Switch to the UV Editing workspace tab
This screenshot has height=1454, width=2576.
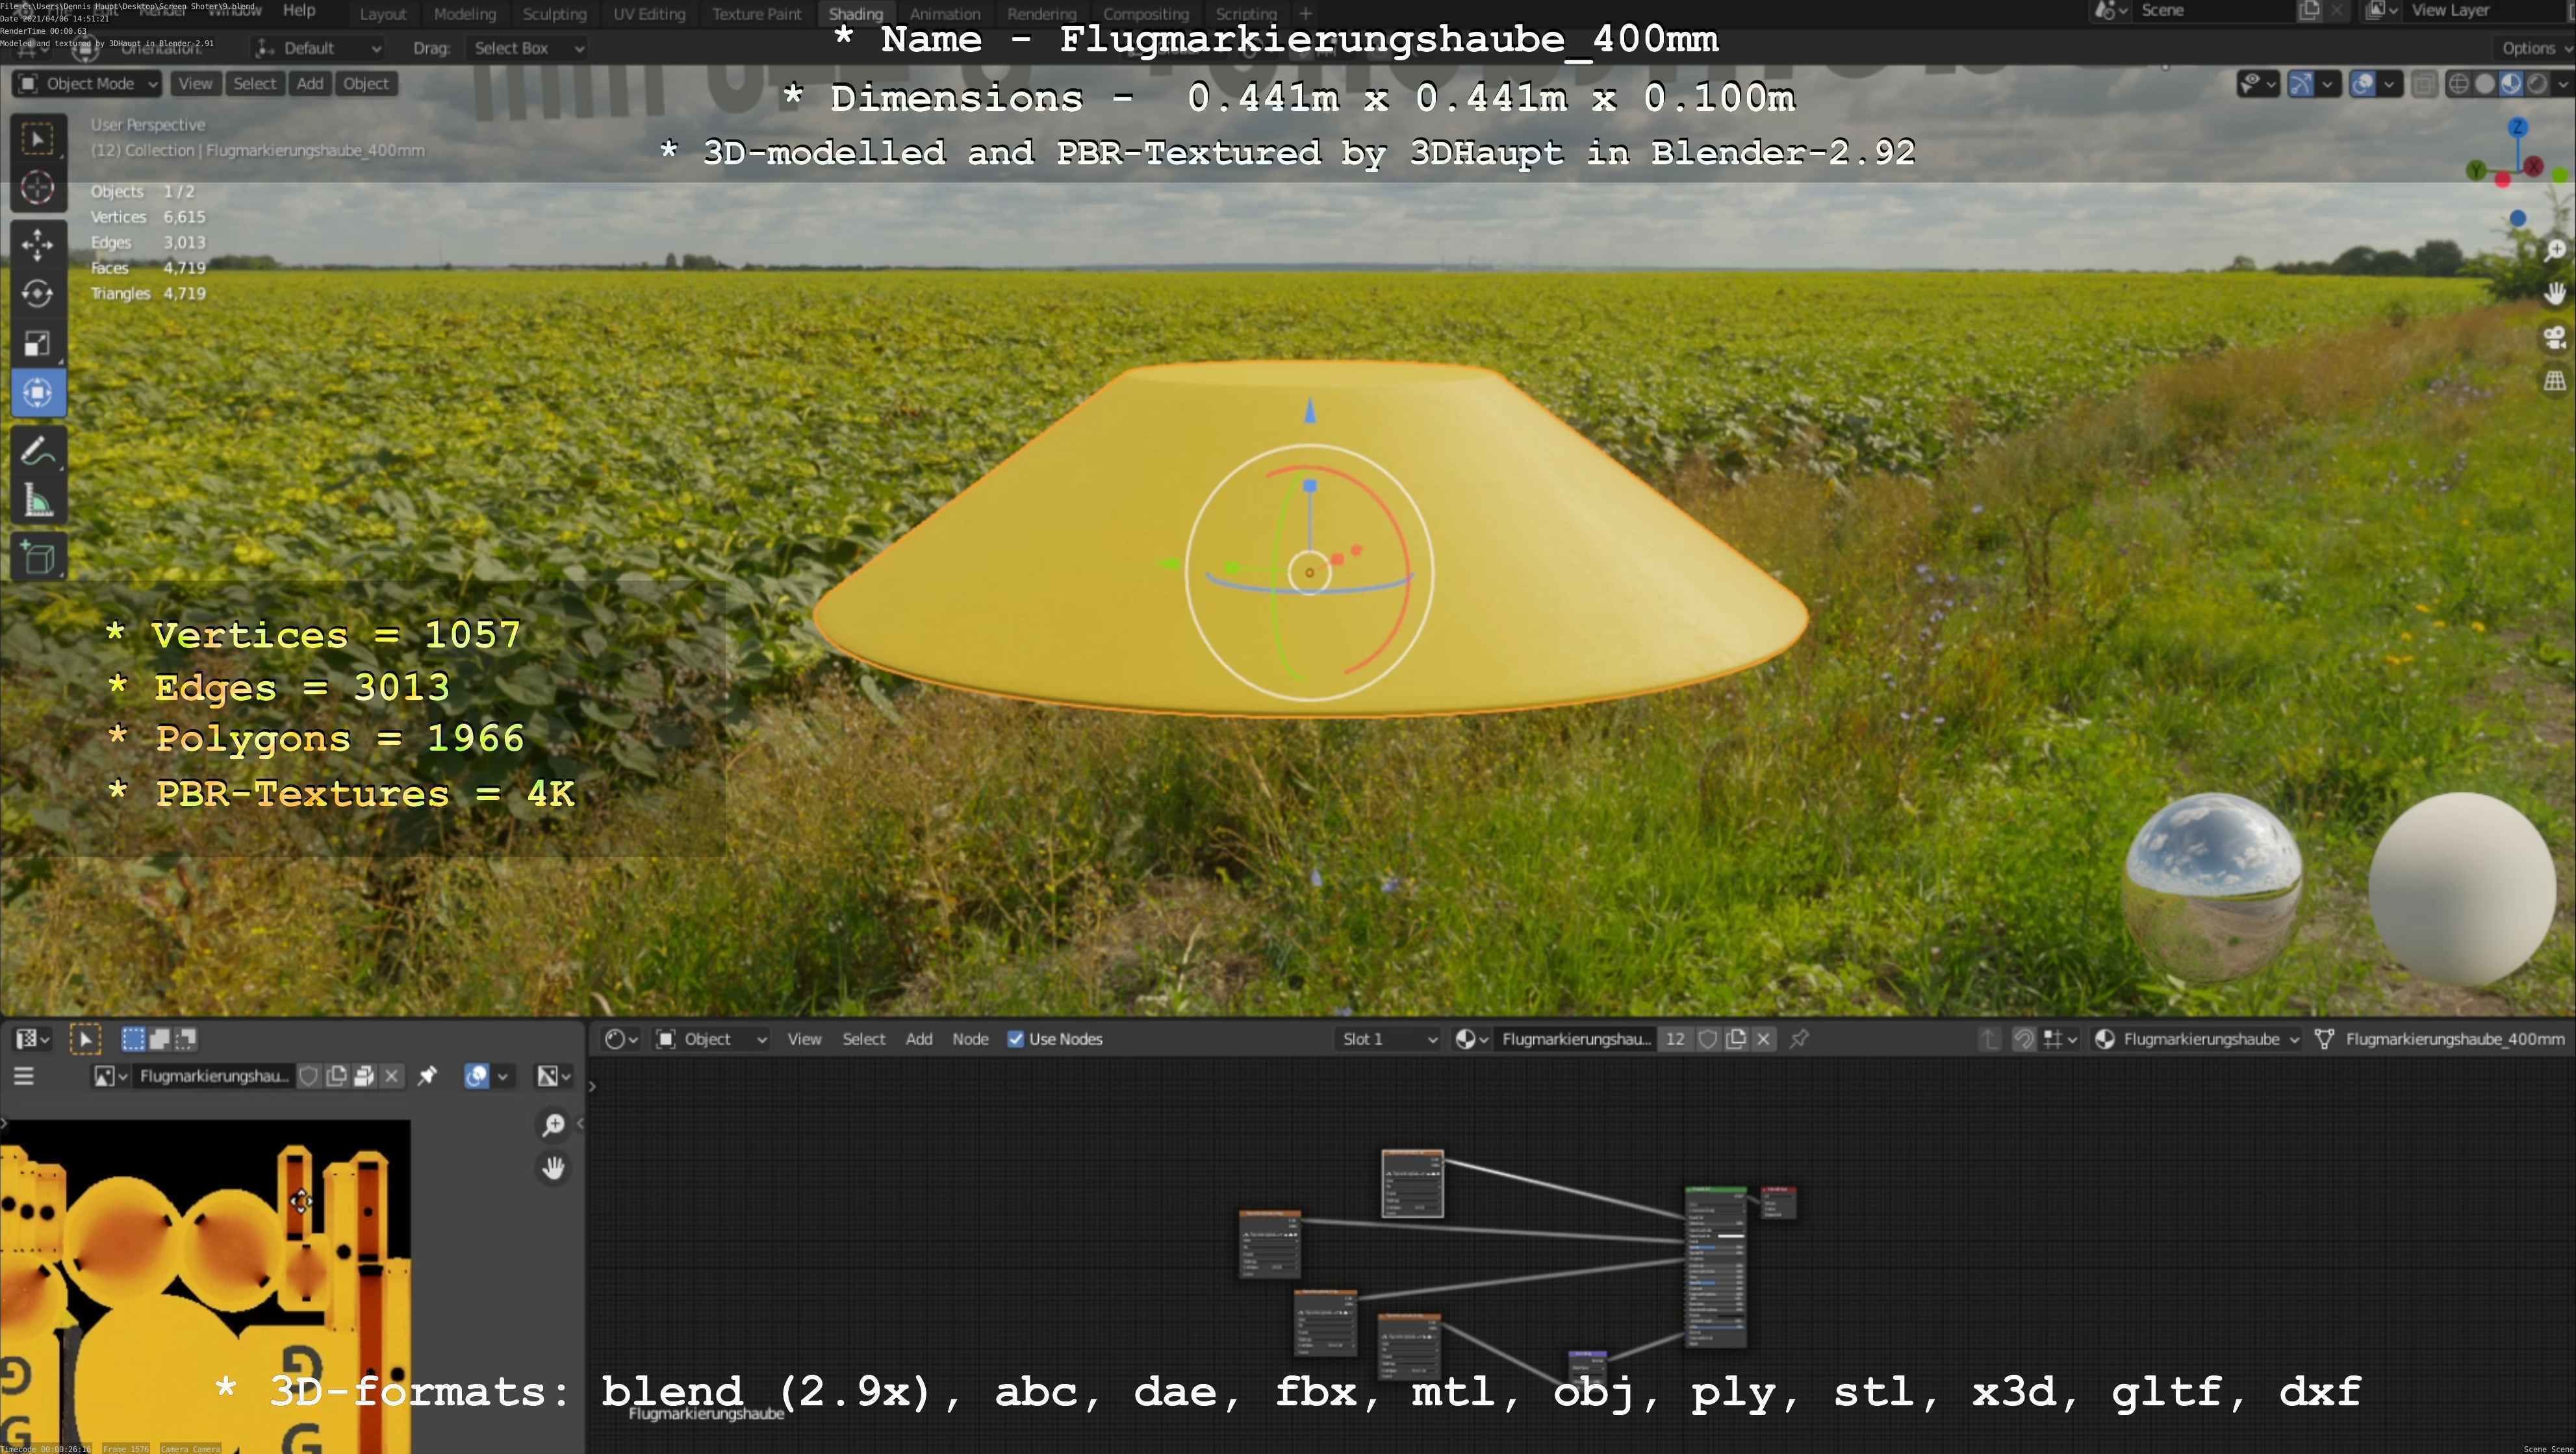coord(649,13)
